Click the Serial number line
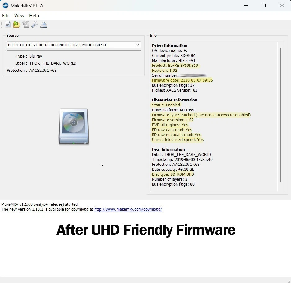The width and height of the screenshot is (291, 283). 179,75
